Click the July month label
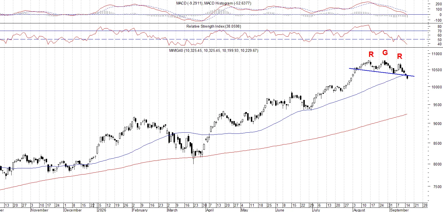 click(x=316, y=210)
